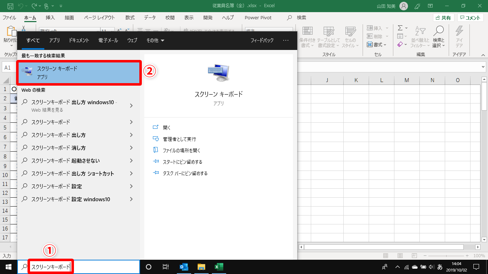488x274 pixels.
Task: Toggle the Japanese IME 'あ' input mode indicator
Action: click(440, 267)
